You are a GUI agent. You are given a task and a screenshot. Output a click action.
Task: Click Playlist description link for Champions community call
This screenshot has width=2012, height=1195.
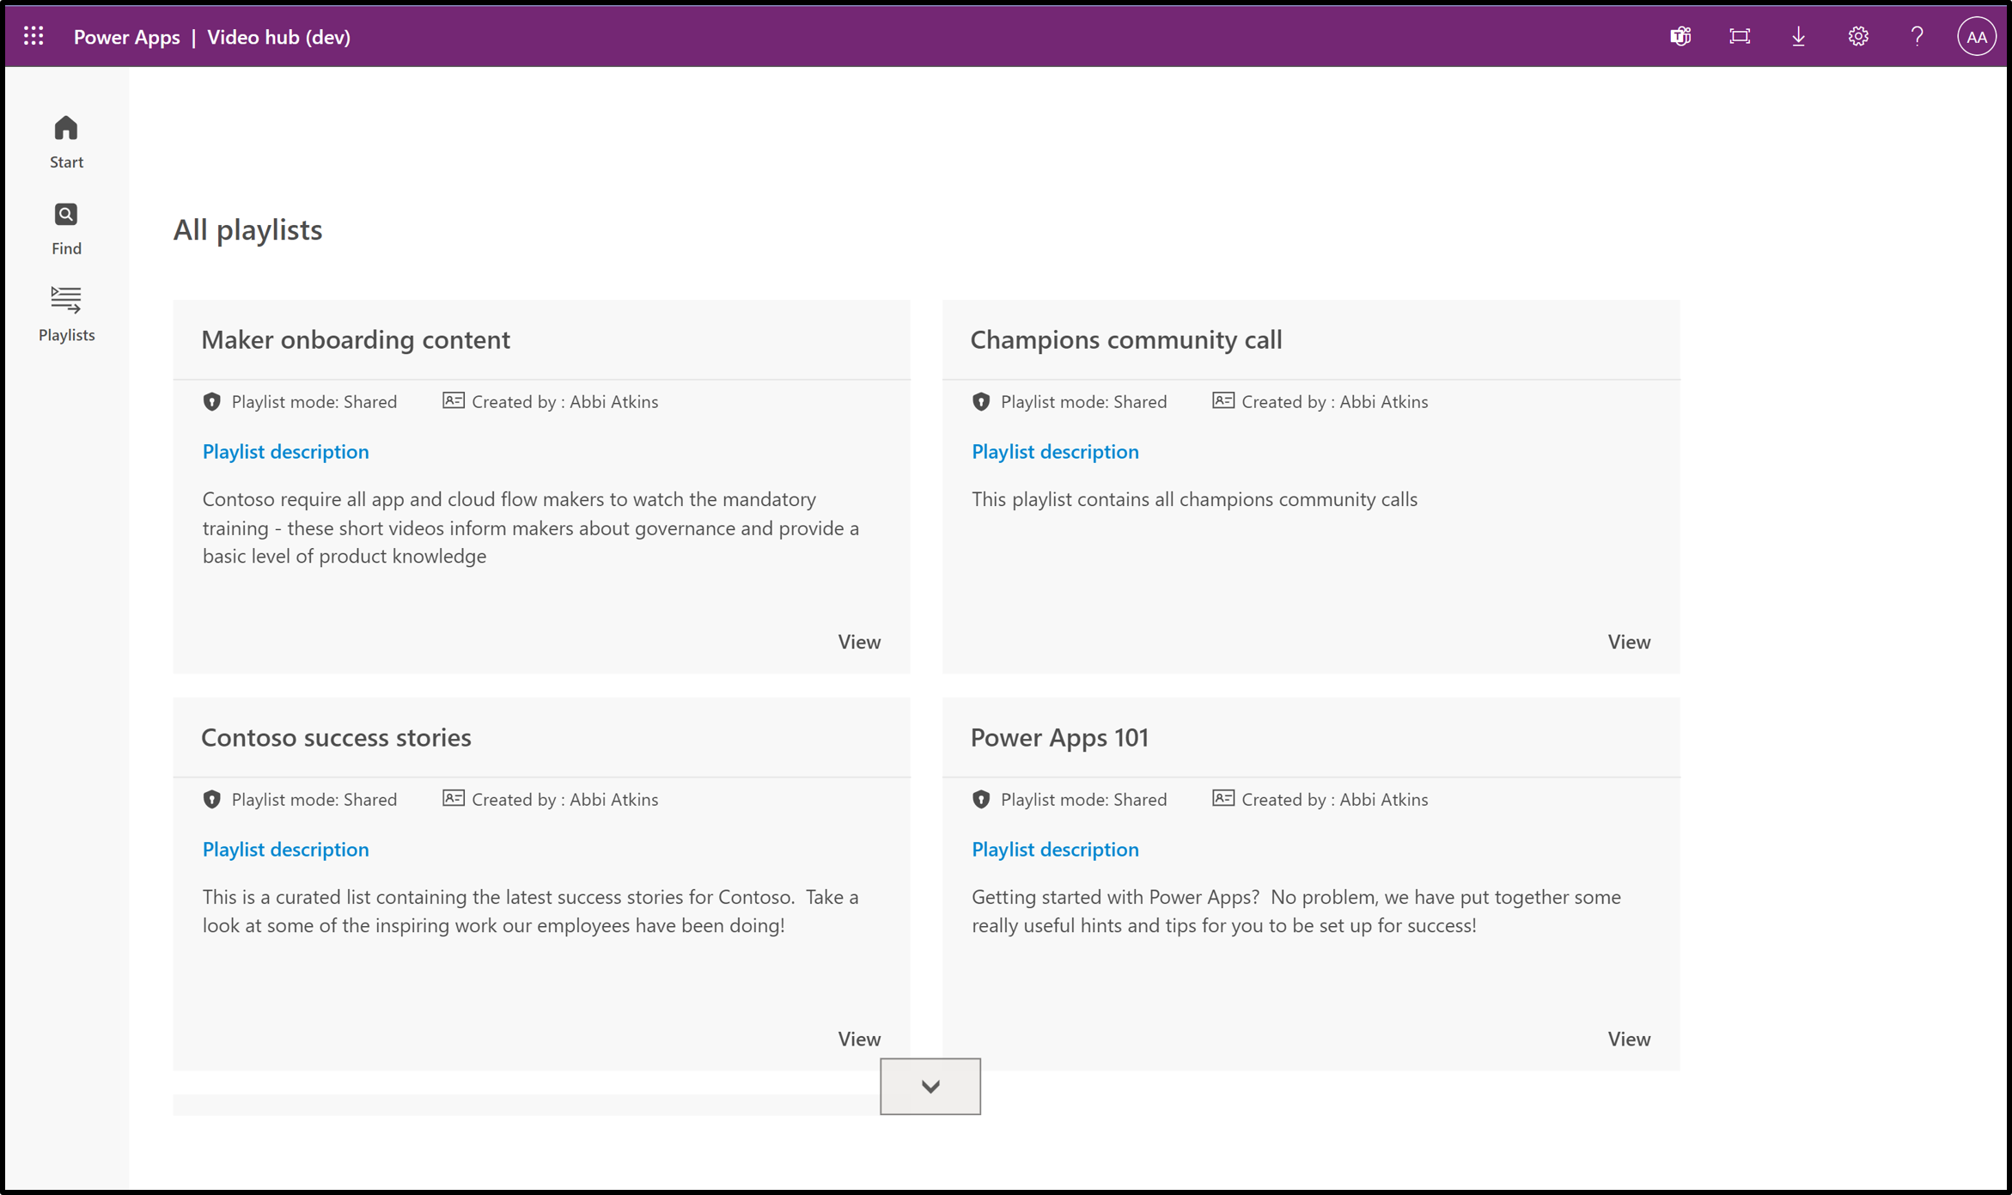[x=1055, y=451]
